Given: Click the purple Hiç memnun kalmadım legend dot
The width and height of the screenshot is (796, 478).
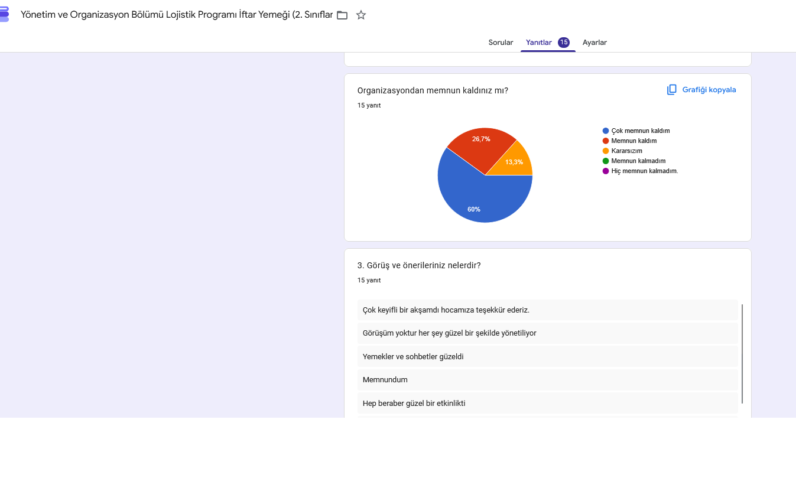Looking at the screenshot, I should pyautogui.click(x=606, y=171).
